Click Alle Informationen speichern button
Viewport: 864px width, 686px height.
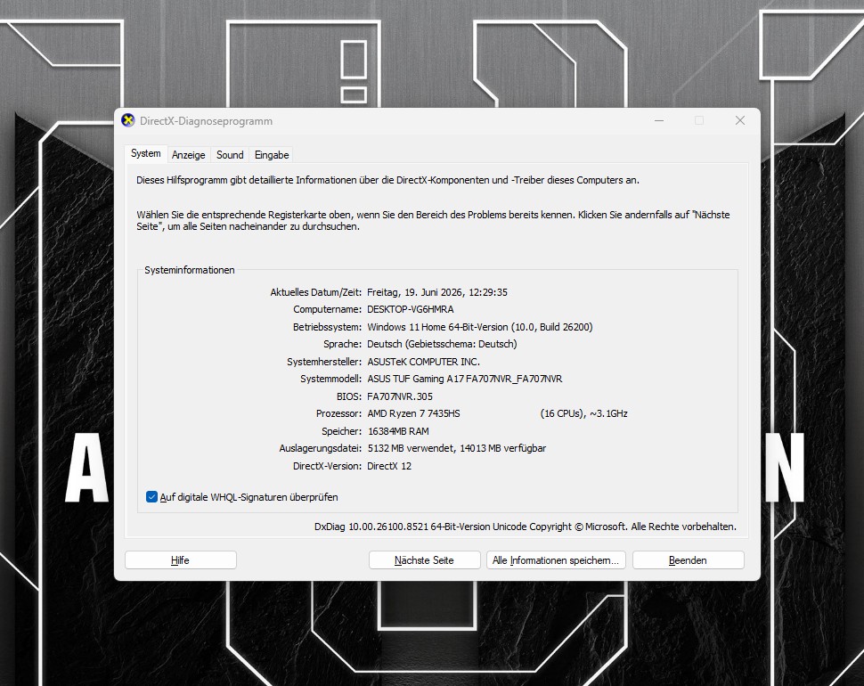pos(556,560)
